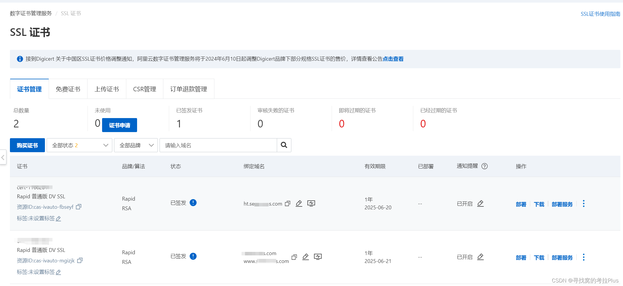Viewport: 623px width, 286px height.
Task: Open domain monitoring icon in 2025-06-21 row
Action: (x=318, y=257)
